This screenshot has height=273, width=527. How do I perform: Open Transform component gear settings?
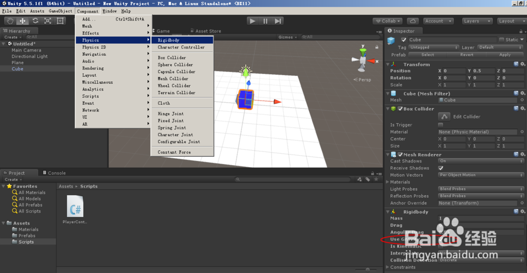pos(522,64)
